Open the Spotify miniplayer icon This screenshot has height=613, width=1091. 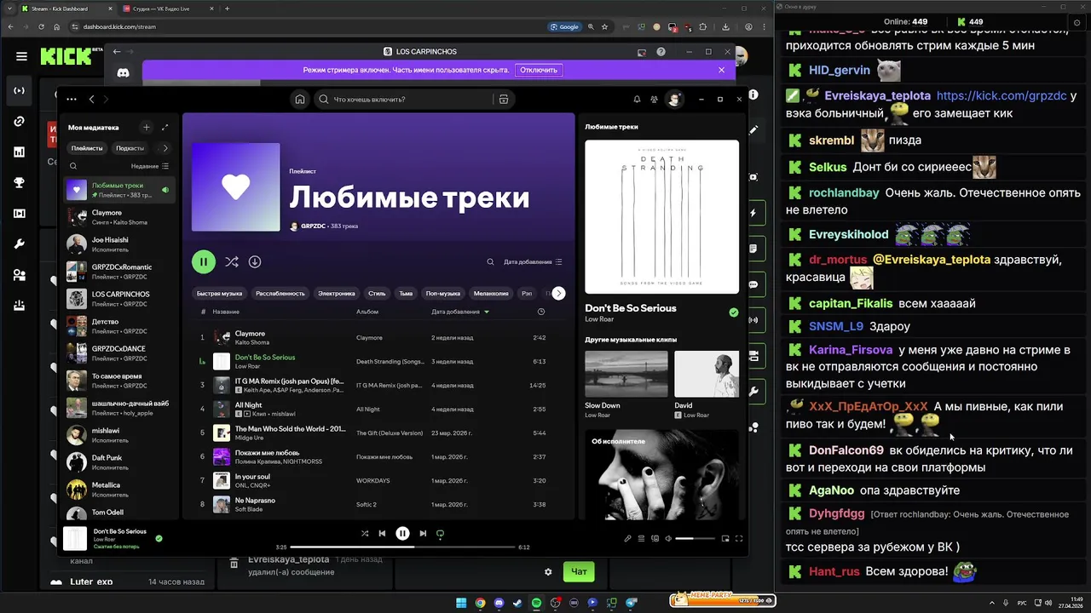[725, 539]
